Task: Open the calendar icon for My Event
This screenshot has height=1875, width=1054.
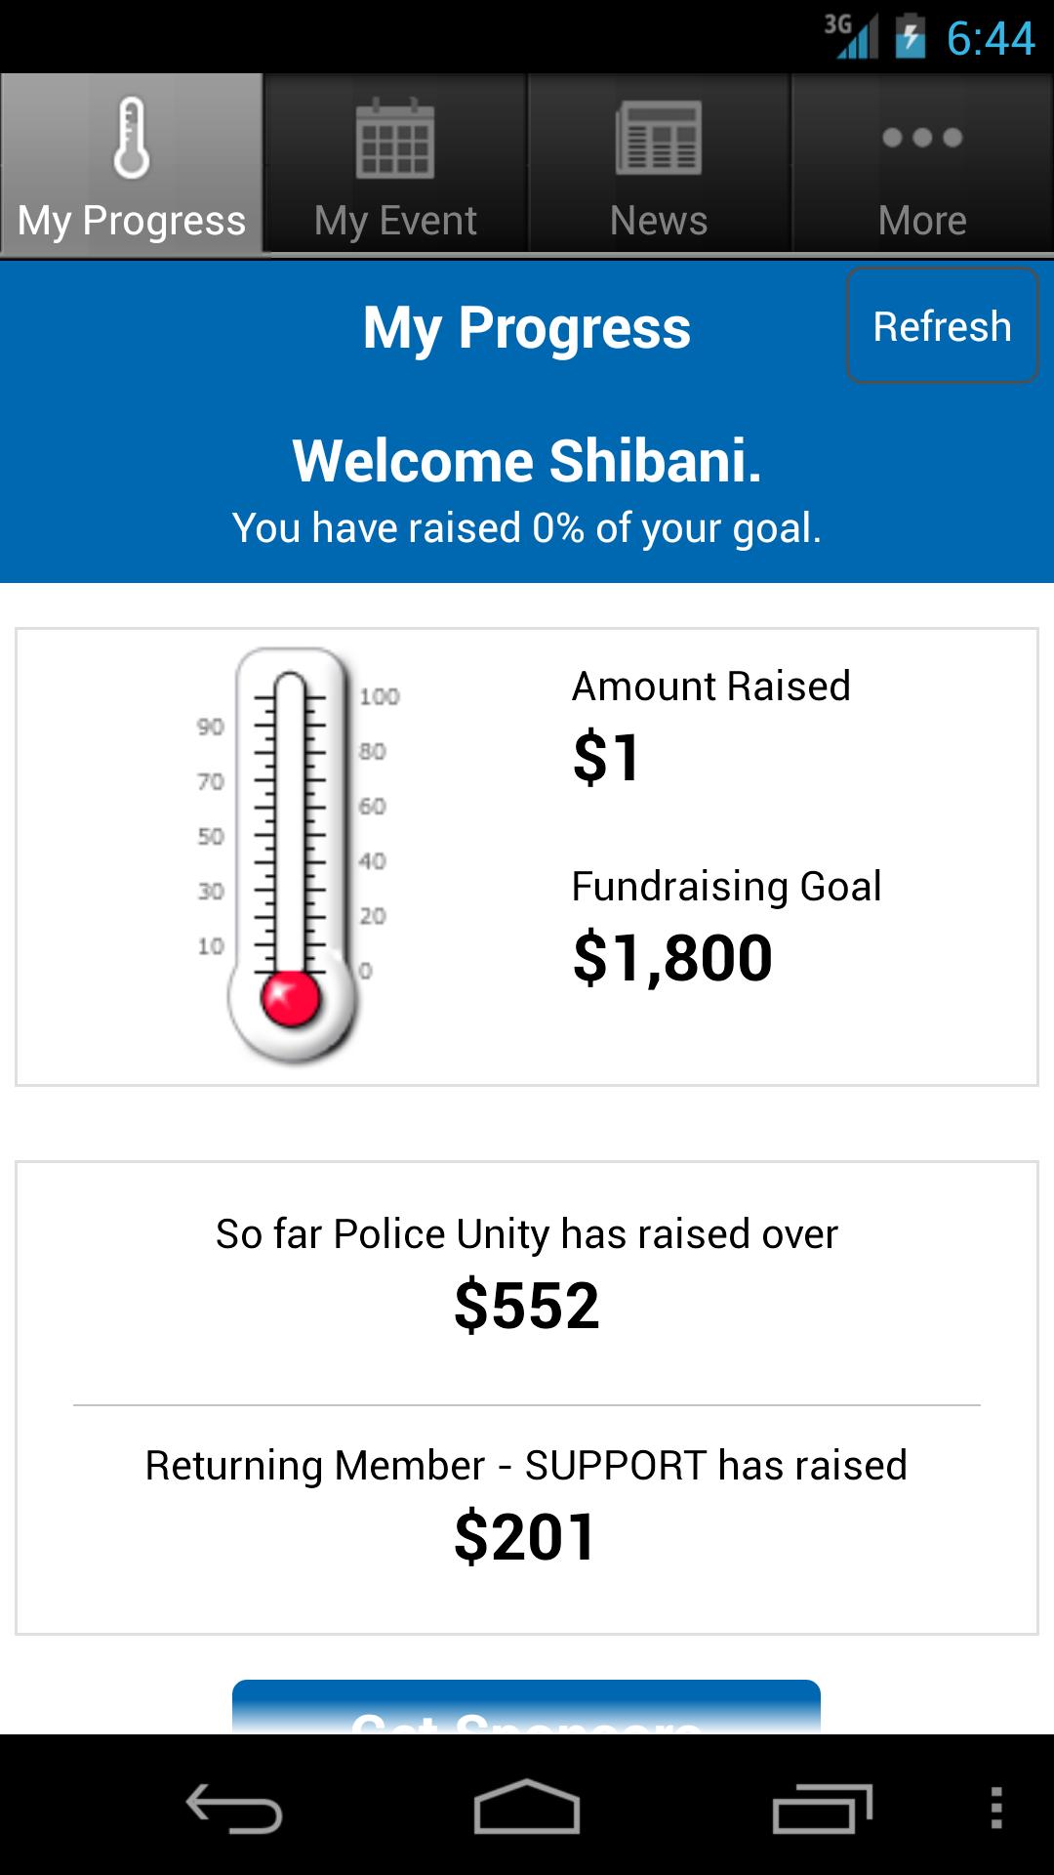Action: click(395, 138)
